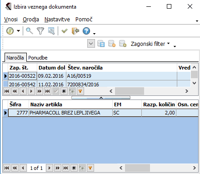Go to next record in orders navigator
200x174 pixels.
pyautogui.click(x=31, y=91)
